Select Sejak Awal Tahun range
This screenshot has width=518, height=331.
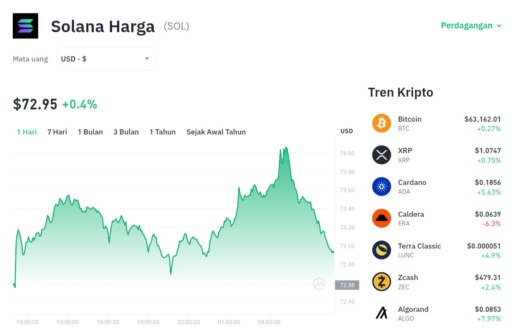point(216,132)
